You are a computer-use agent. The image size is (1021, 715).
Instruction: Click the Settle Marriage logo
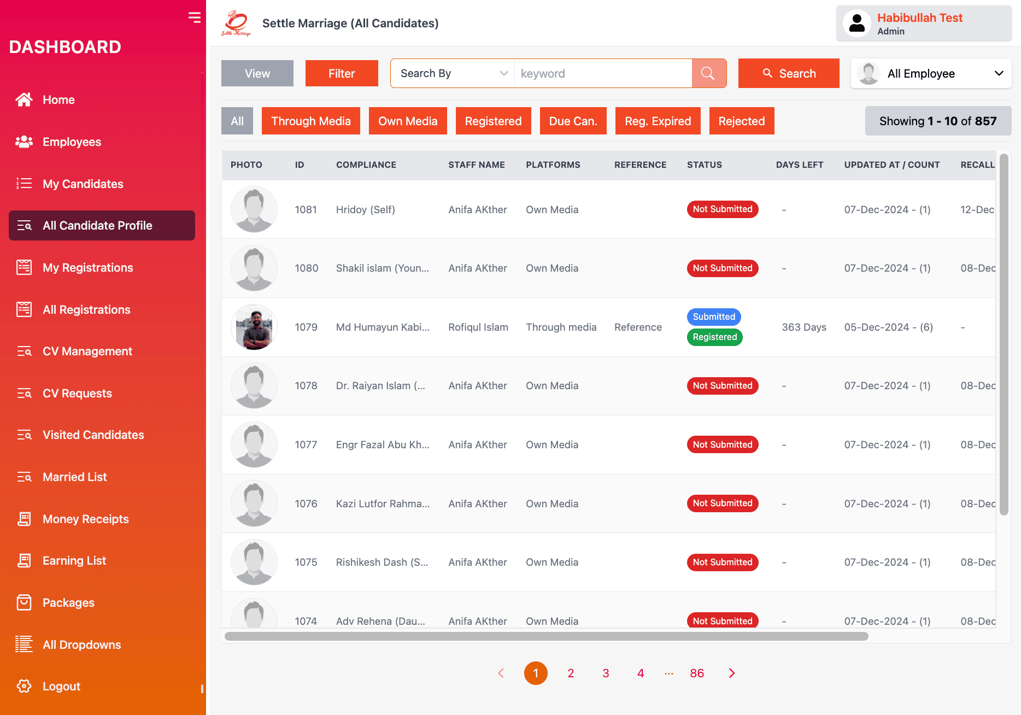tap(236, 24)
